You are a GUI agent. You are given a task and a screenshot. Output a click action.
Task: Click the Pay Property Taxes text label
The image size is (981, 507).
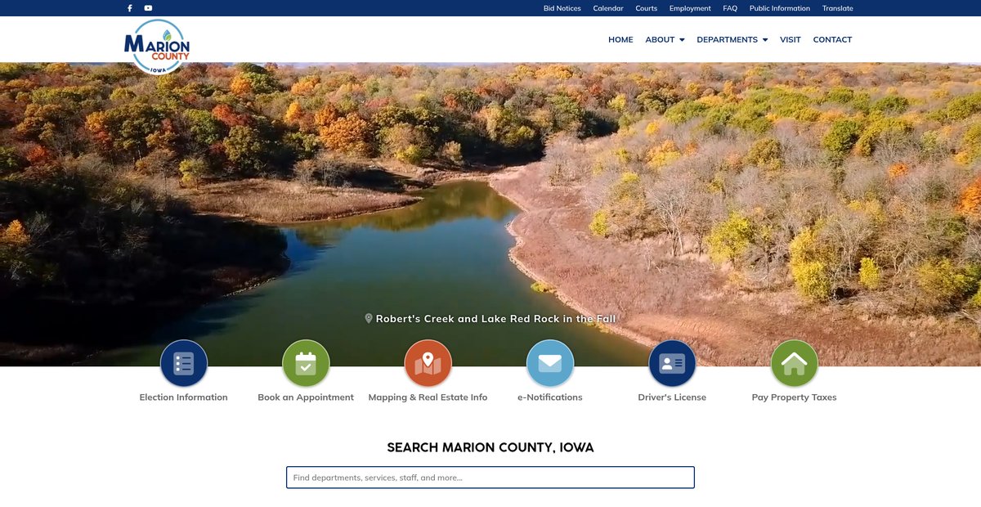(795, 397)
